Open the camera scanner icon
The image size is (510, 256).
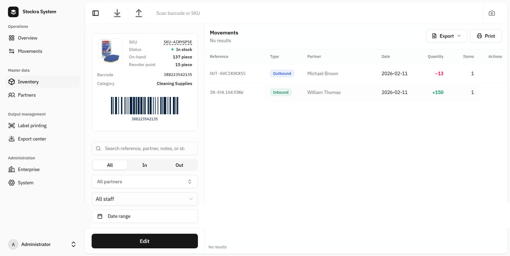pyautogui.click(x=492, y=13)
